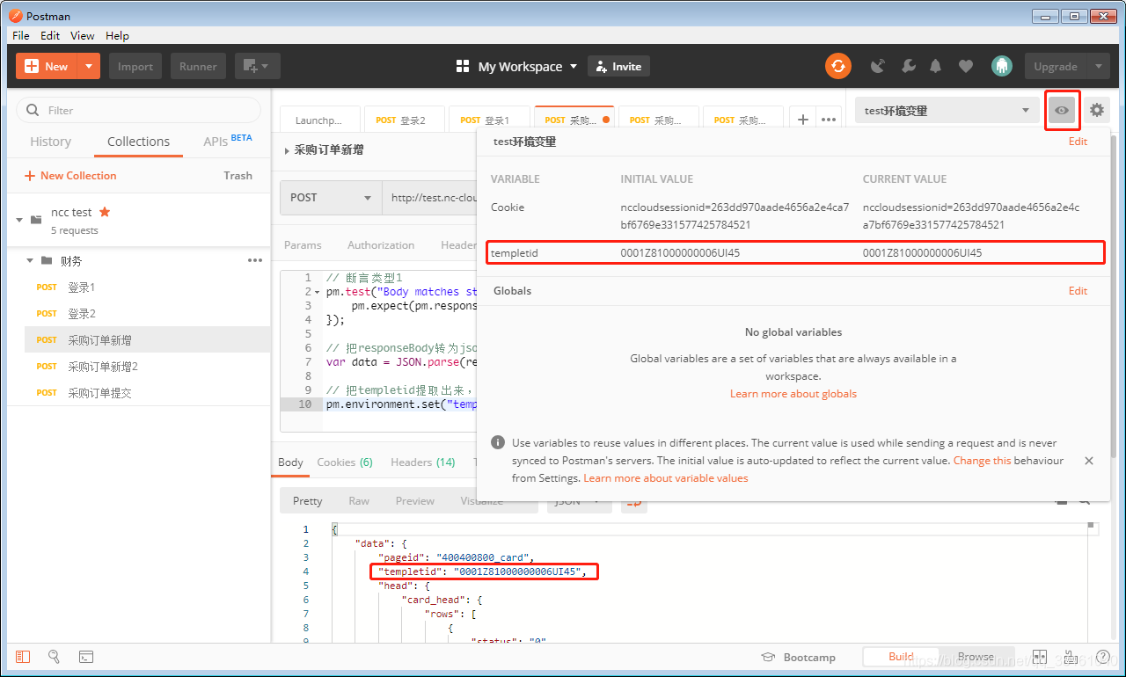
Task: Click Edit for the test环境变量 environment
Action: coord(1078,141)
